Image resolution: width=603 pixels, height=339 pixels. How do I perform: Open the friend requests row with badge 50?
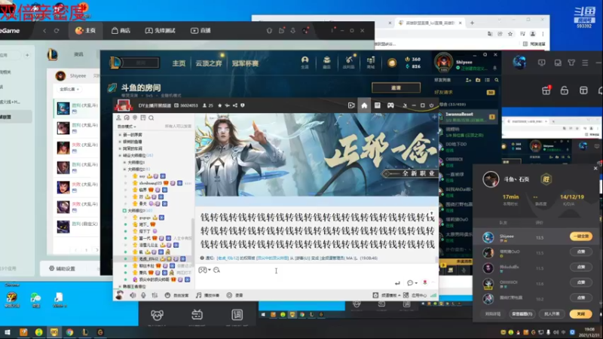[x=465, y=92]
